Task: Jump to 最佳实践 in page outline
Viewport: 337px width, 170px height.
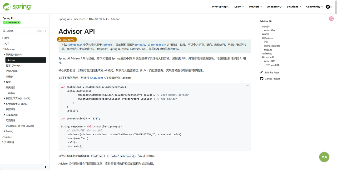Action: point(268,50)
